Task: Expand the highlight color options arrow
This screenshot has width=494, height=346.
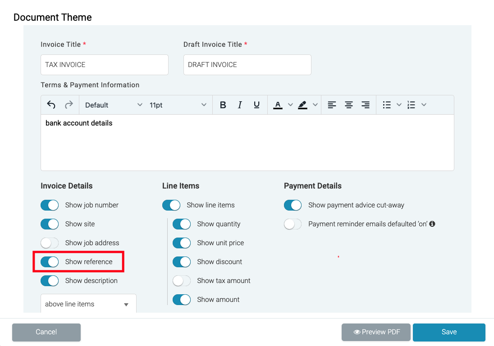Action: [315, 105]
